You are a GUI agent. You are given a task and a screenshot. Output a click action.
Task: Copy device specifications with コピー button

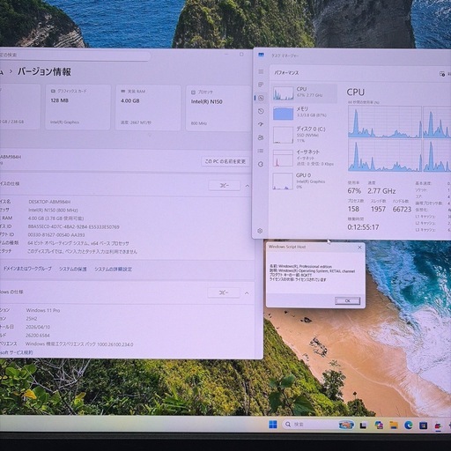[x=225, y=186]
